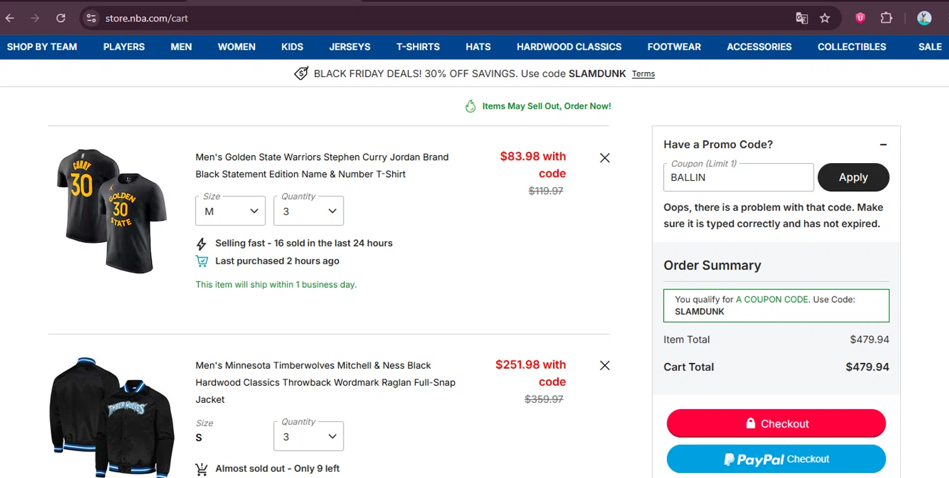Click cart icon beside Almost sold out
This screenshot has height=478, width=949.
202,469
